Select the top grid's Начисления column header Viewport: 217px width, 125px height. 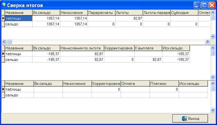(x=74, y=13)
